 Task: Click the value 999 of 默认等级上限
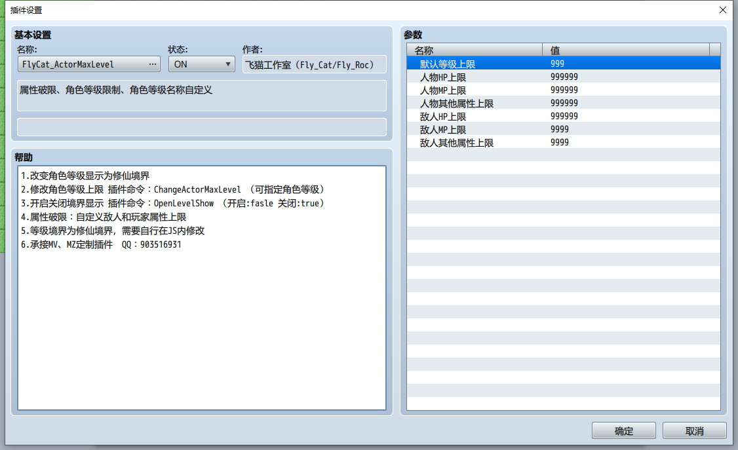[x=557, y=64]
